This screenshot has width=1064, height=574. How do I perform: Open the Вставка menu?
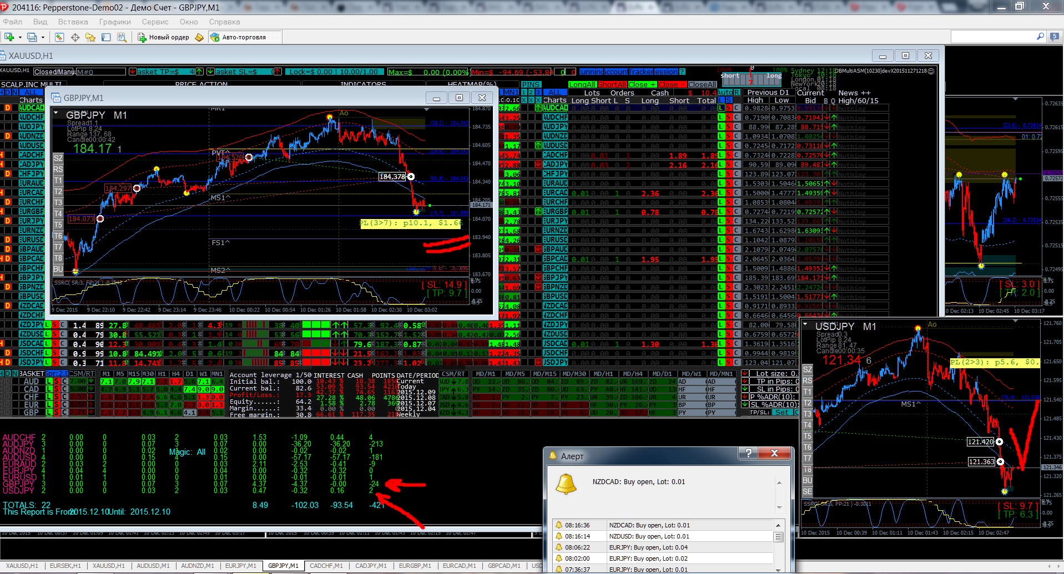click(x=73, y=22)
